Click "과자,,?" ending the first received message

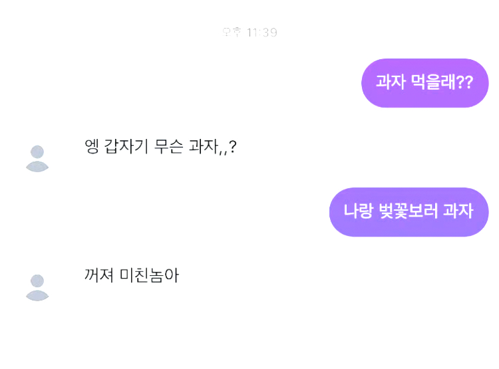(x=214, y=146)
